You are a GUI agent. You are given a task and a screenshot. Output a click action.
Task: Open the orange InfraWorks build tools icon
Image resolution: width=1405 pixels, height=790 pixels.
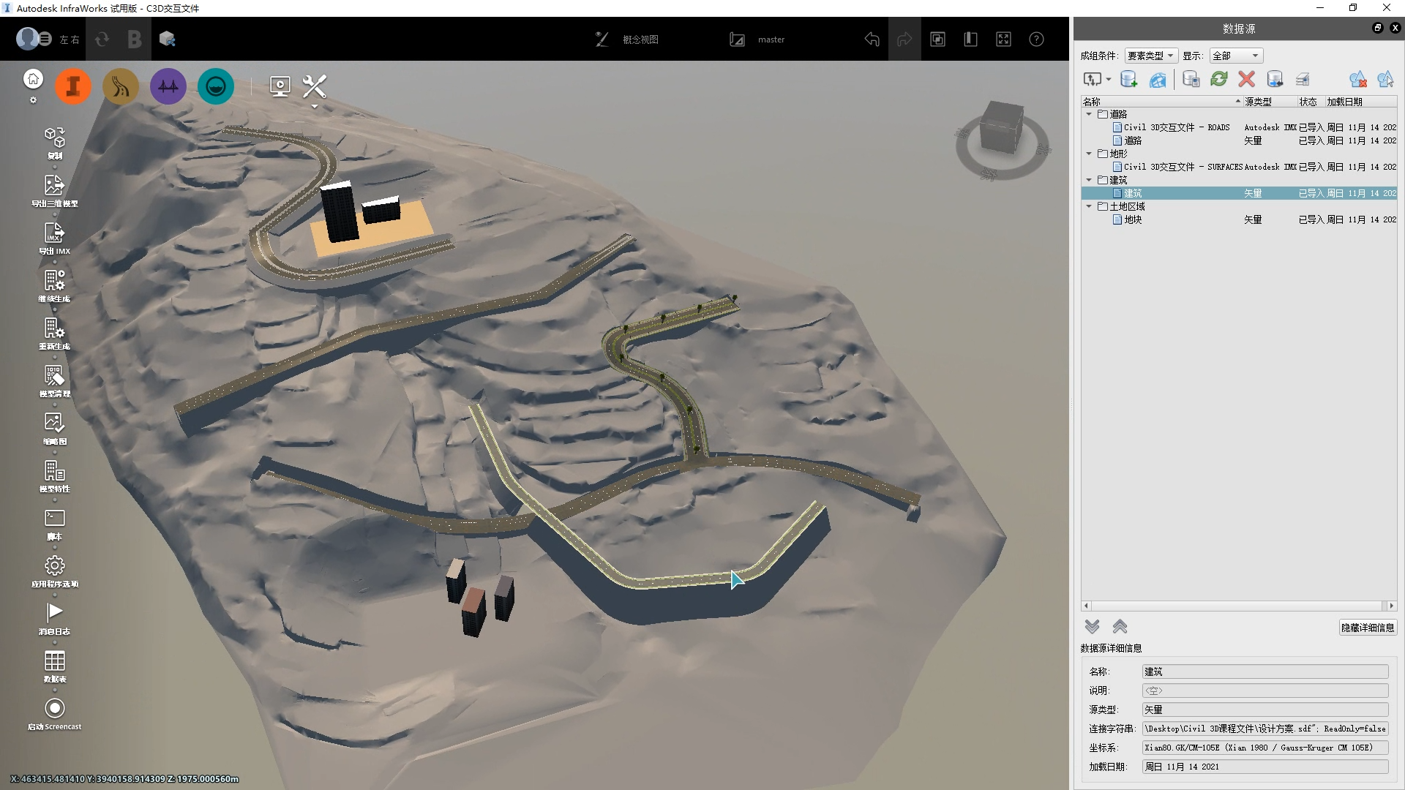(73, 86)
